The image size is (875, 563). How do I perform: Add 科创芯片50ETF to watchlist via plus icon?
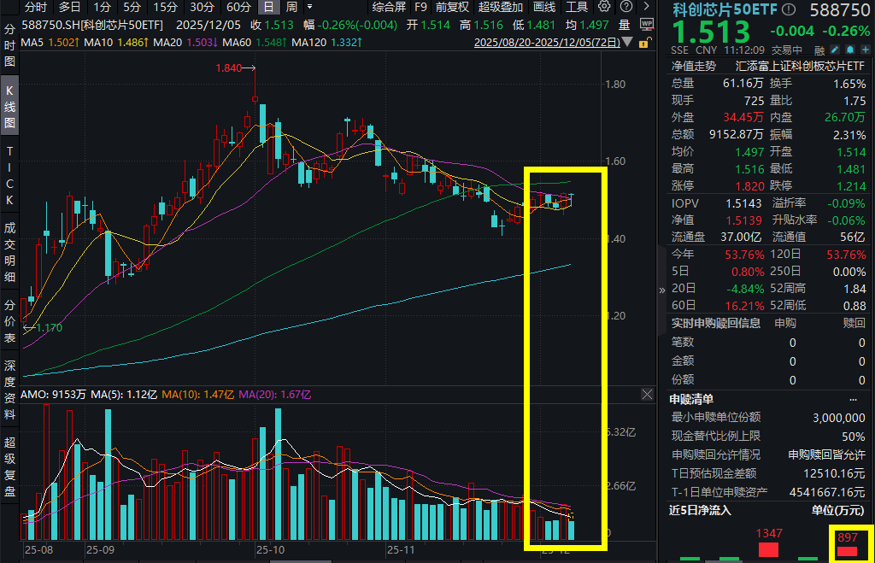(x=864, y=50)
